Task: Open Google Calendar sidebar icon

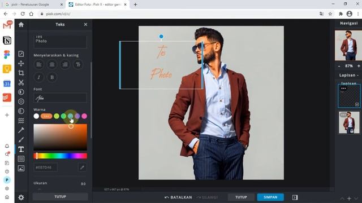Action: coord(7,83)
